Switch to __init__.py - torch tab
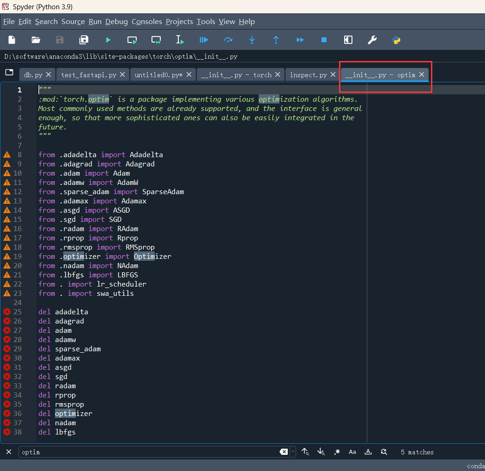This screenshot has height=471, width=485. click(236, 75)
